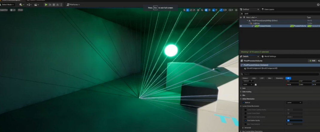
Task: Toggle scale snapping icon
Action: [221, 10]
